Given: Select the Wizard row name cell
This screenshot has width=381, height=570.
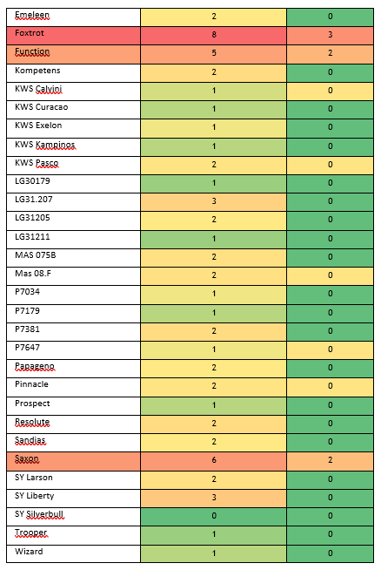Looking at the screenshot, I should (73, 553).
